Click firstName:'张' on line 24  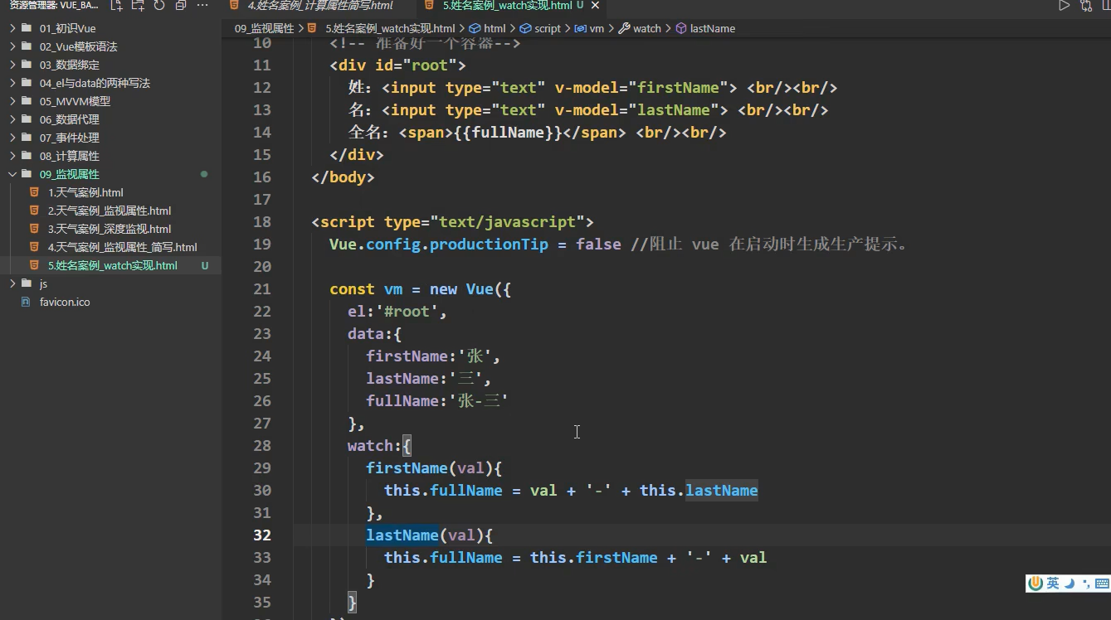click(434, 356)
